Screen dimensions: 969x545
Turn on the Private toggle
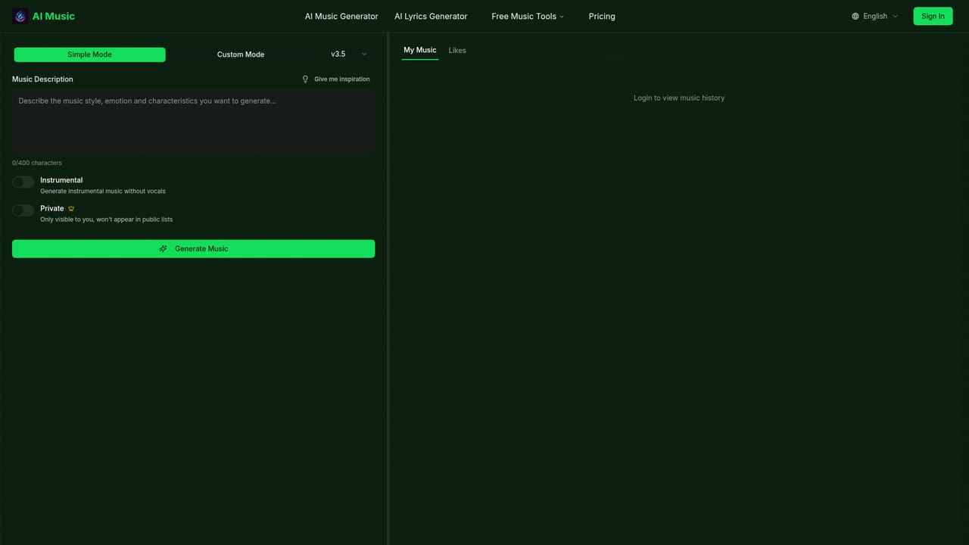pos(23,210)
